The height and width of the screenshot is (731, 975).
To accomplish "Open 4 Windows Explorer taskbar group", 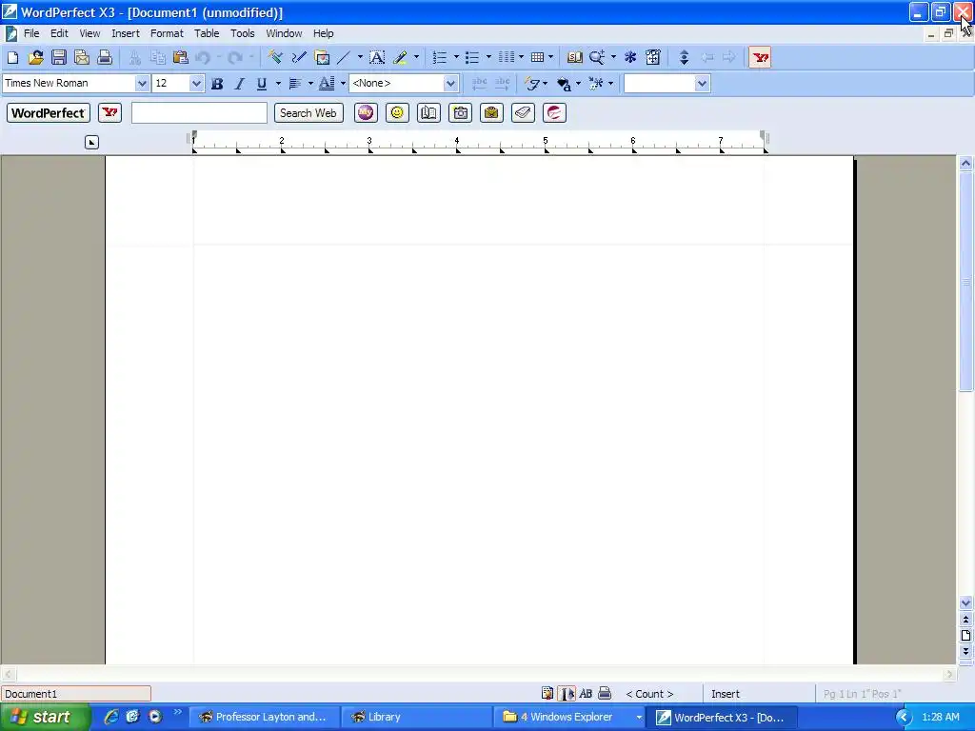I will [x=571, y=717].
